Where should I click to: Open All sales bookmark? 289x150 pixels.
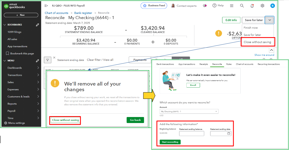[12, 39]
